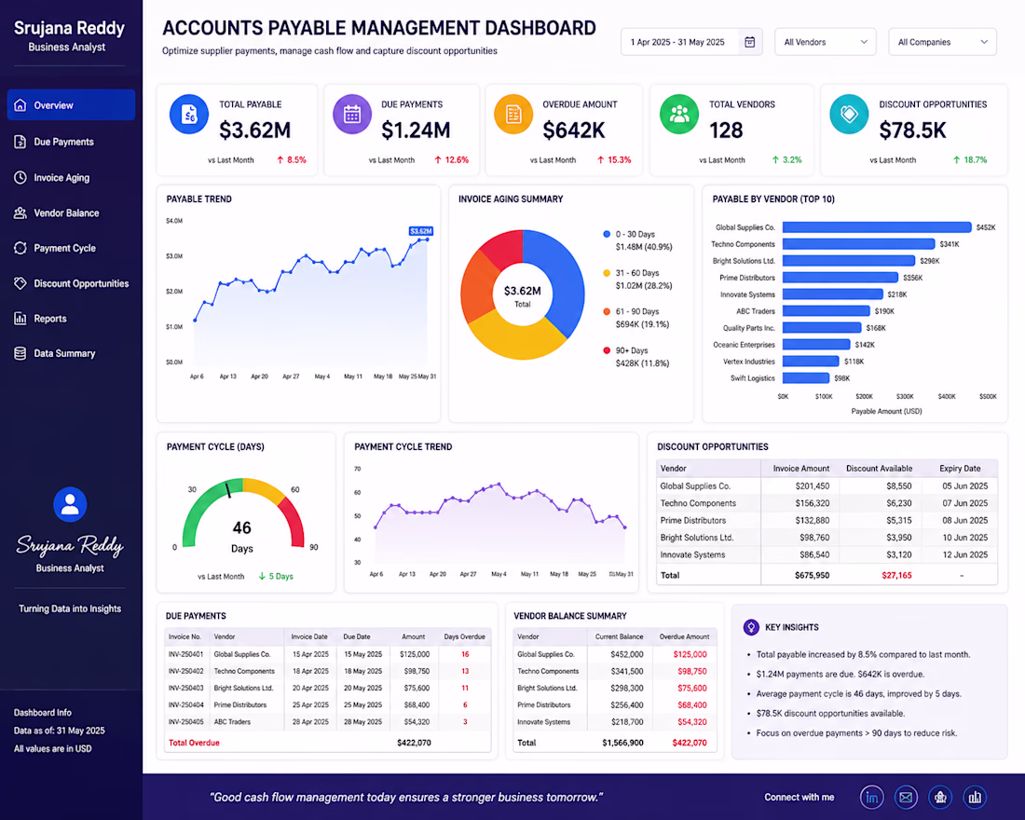Click the Total Vendors green people icon
Image resolution: width=1025 pixels, height=820 pixels.
coord(679,115)
